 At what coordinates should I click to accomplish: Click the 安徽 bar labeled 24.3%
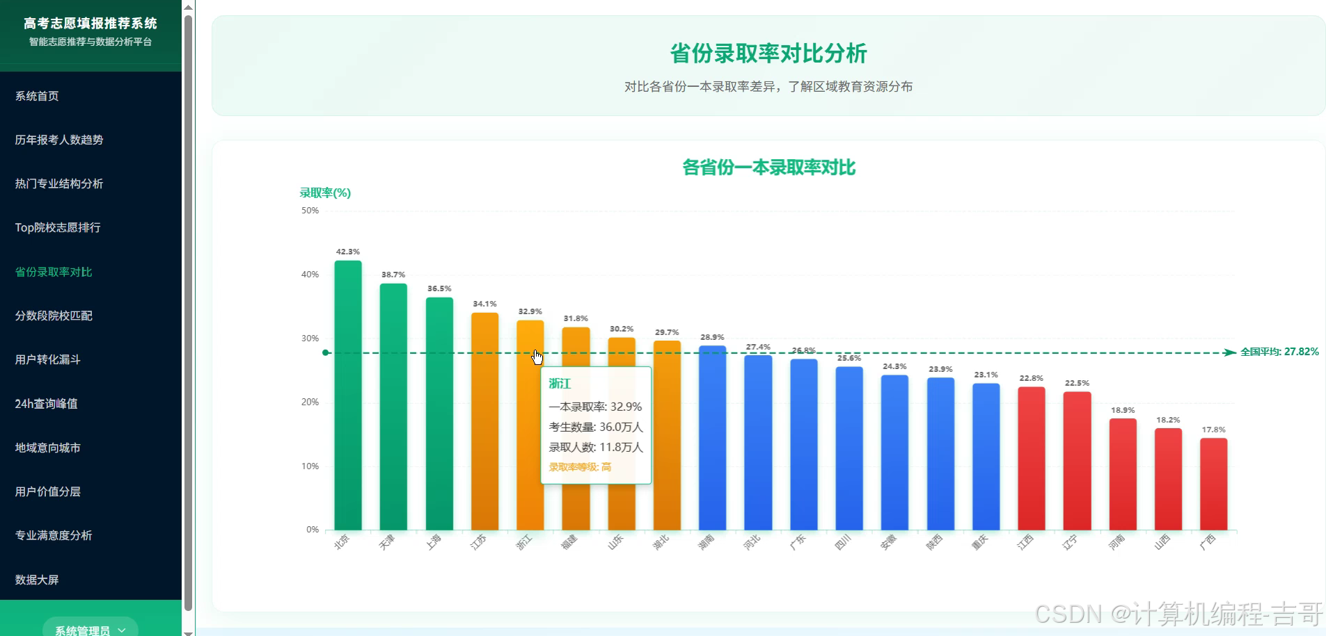click(894, 452)
